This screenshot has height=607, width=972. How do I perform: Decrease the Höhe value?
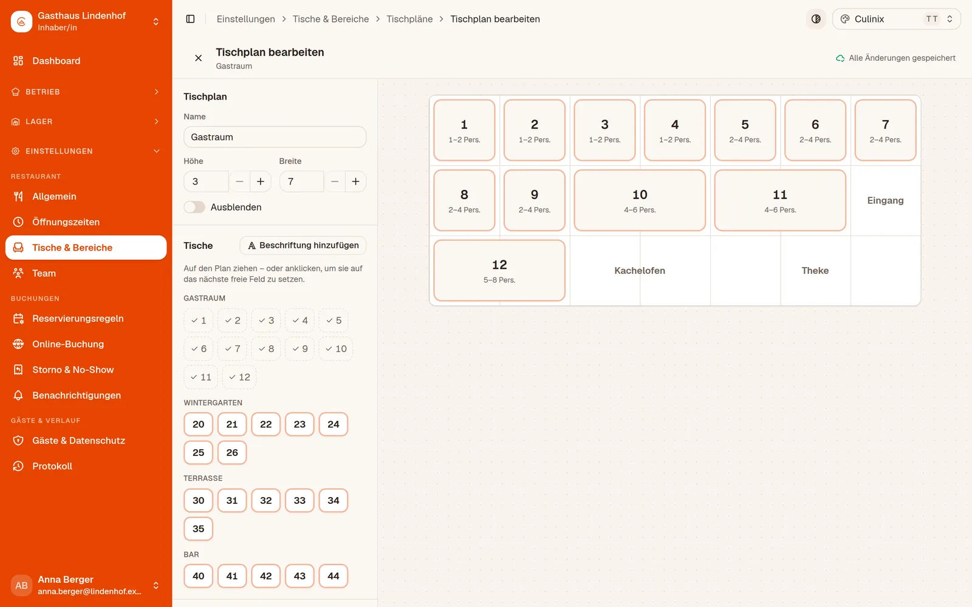click(239, 181)
